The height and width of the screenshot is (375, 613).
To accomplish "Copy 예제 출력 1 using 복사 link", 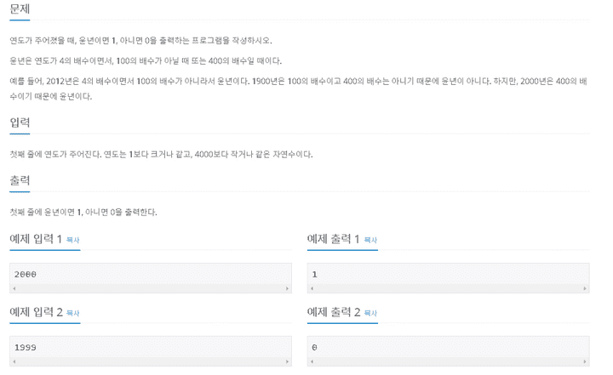I will tap(370, 240).
